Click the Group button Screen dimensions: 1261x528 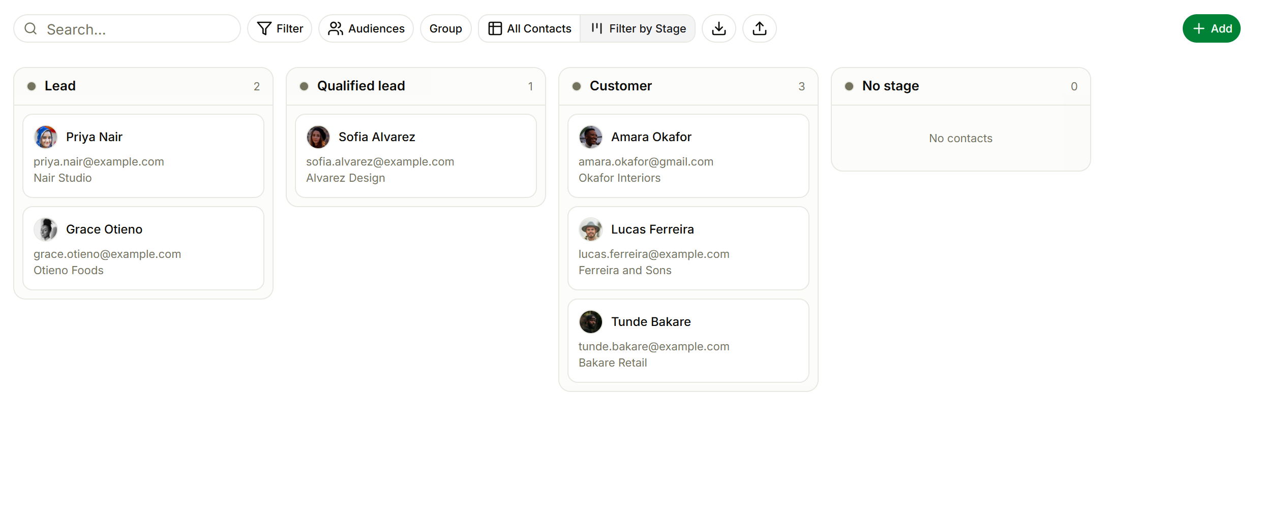tap(445, 28)
